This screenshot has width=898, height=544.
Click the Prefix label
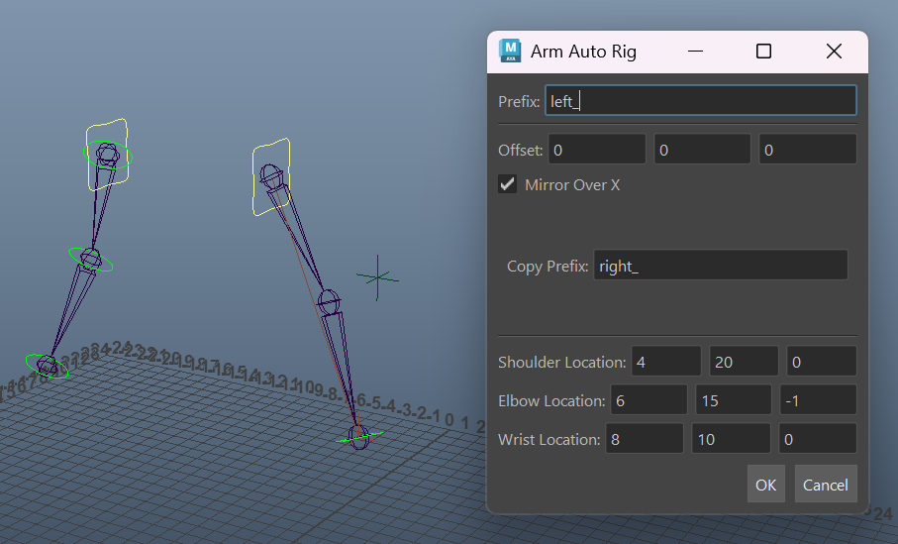(519, 101)
